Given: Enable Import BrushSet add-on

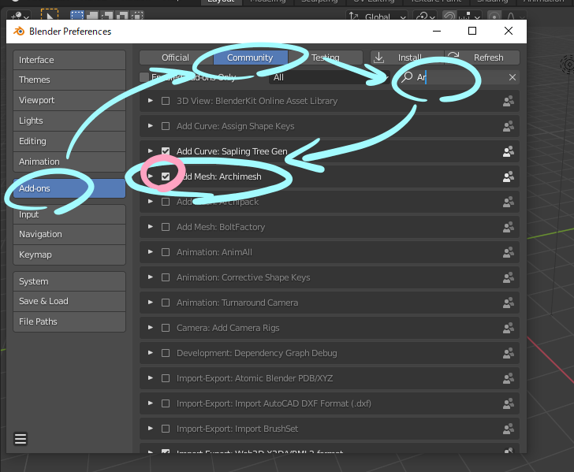Looking at the screenshot, I should point(166,429).
